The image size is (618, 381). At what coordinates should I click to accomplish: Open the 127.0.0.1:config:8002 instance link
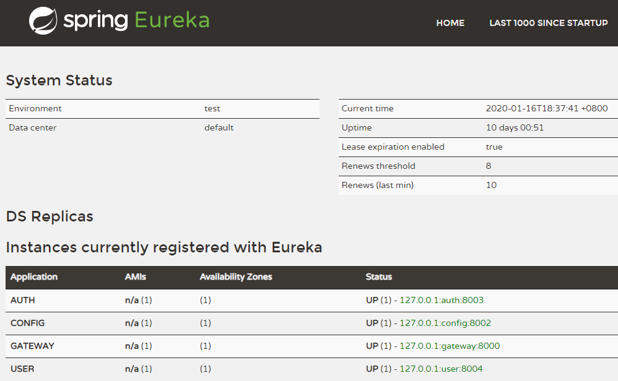(445, 323)
